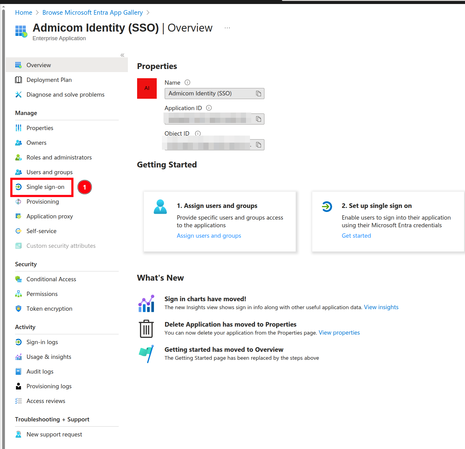Show info tooltip for Object ID
Viewport: 465px width, 449px height.
point(198,133)
